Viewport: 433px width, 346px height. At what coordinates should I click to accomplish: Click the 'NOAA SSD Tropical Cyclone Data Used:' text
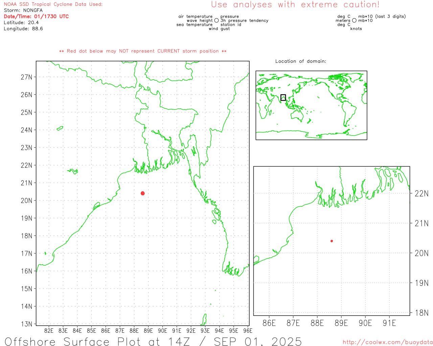pyautogui.click(x=53, y=4)
